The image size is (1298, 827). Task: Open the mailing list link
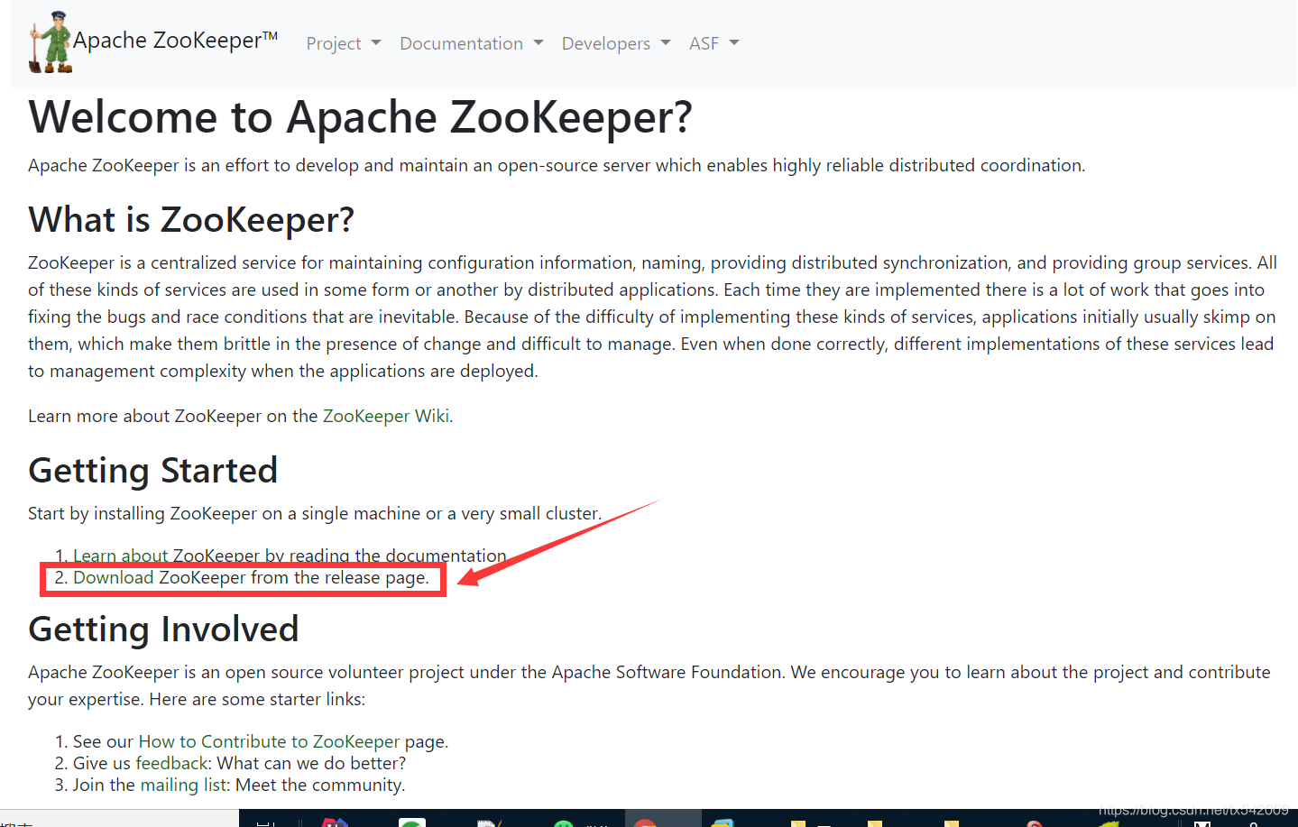point(183,785)
